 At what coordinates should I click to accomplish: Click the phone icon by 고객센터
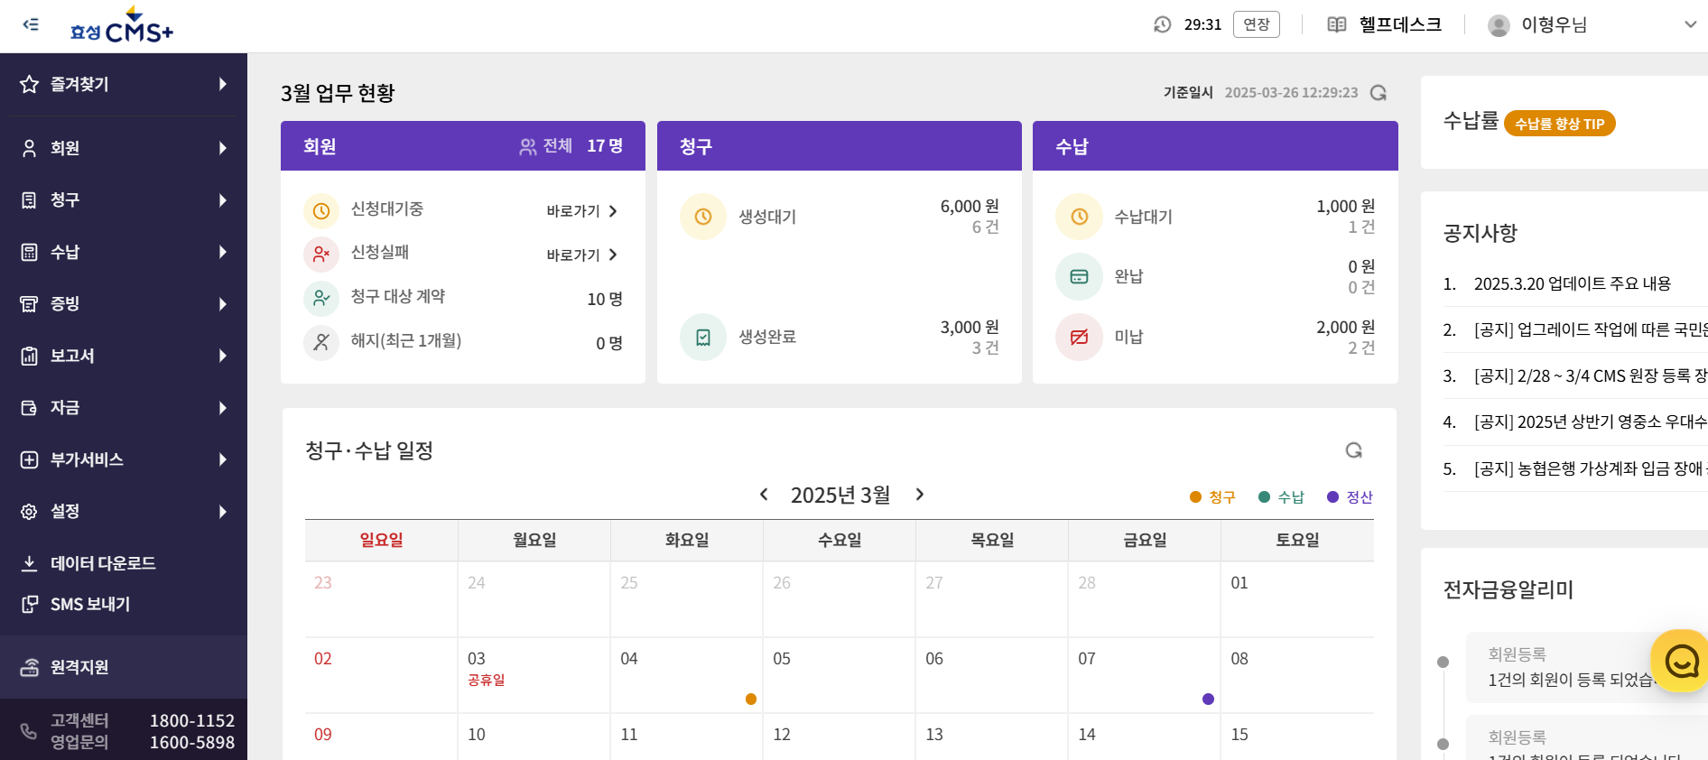pos(30,731)
